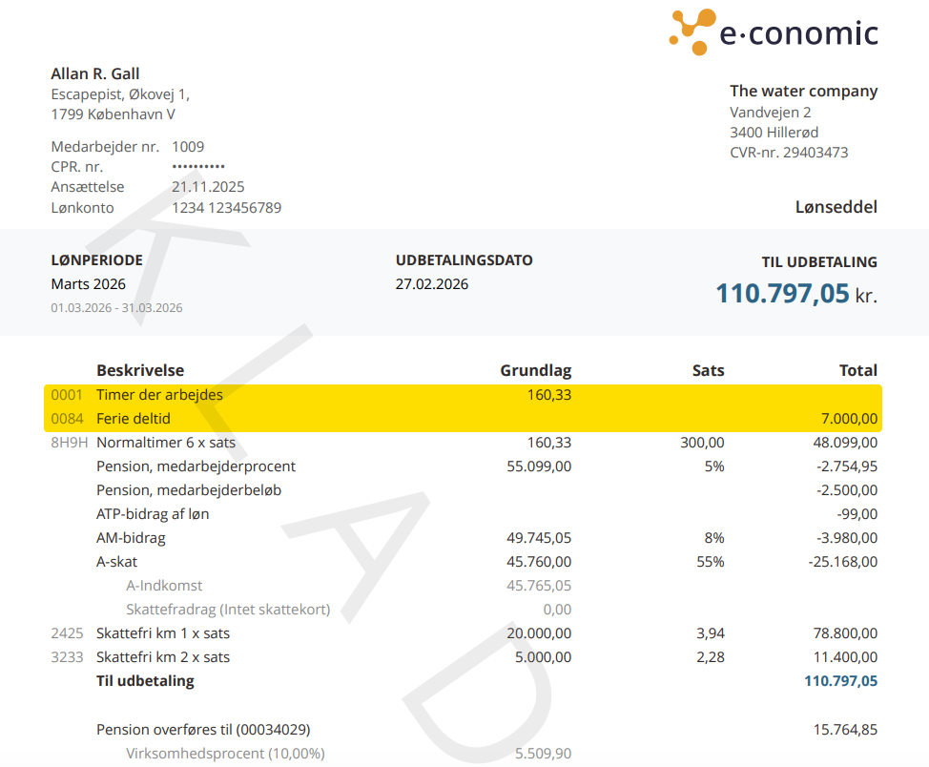Select pay period Marts 2026
The height and width of the screenshot is (767, 929).
click(x=89, y=284)
